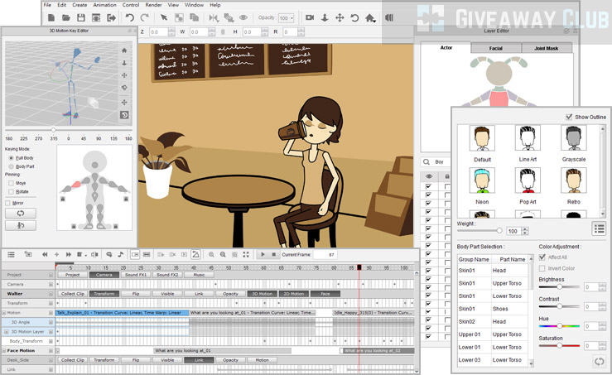Click the fit-to-window icon in the timeline toolbar
Viewport: 612px width, 375px height.
(246, 254)
